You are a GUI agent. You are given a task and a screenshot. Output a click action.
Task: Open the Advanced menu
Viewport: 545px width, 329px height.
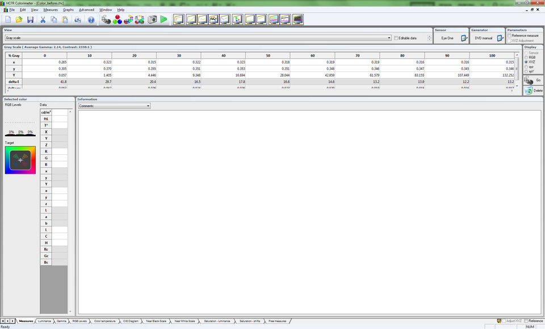(86, 10)
